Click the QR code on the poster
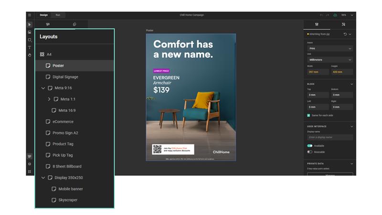The image size is (382, 215). click(157, 149)
